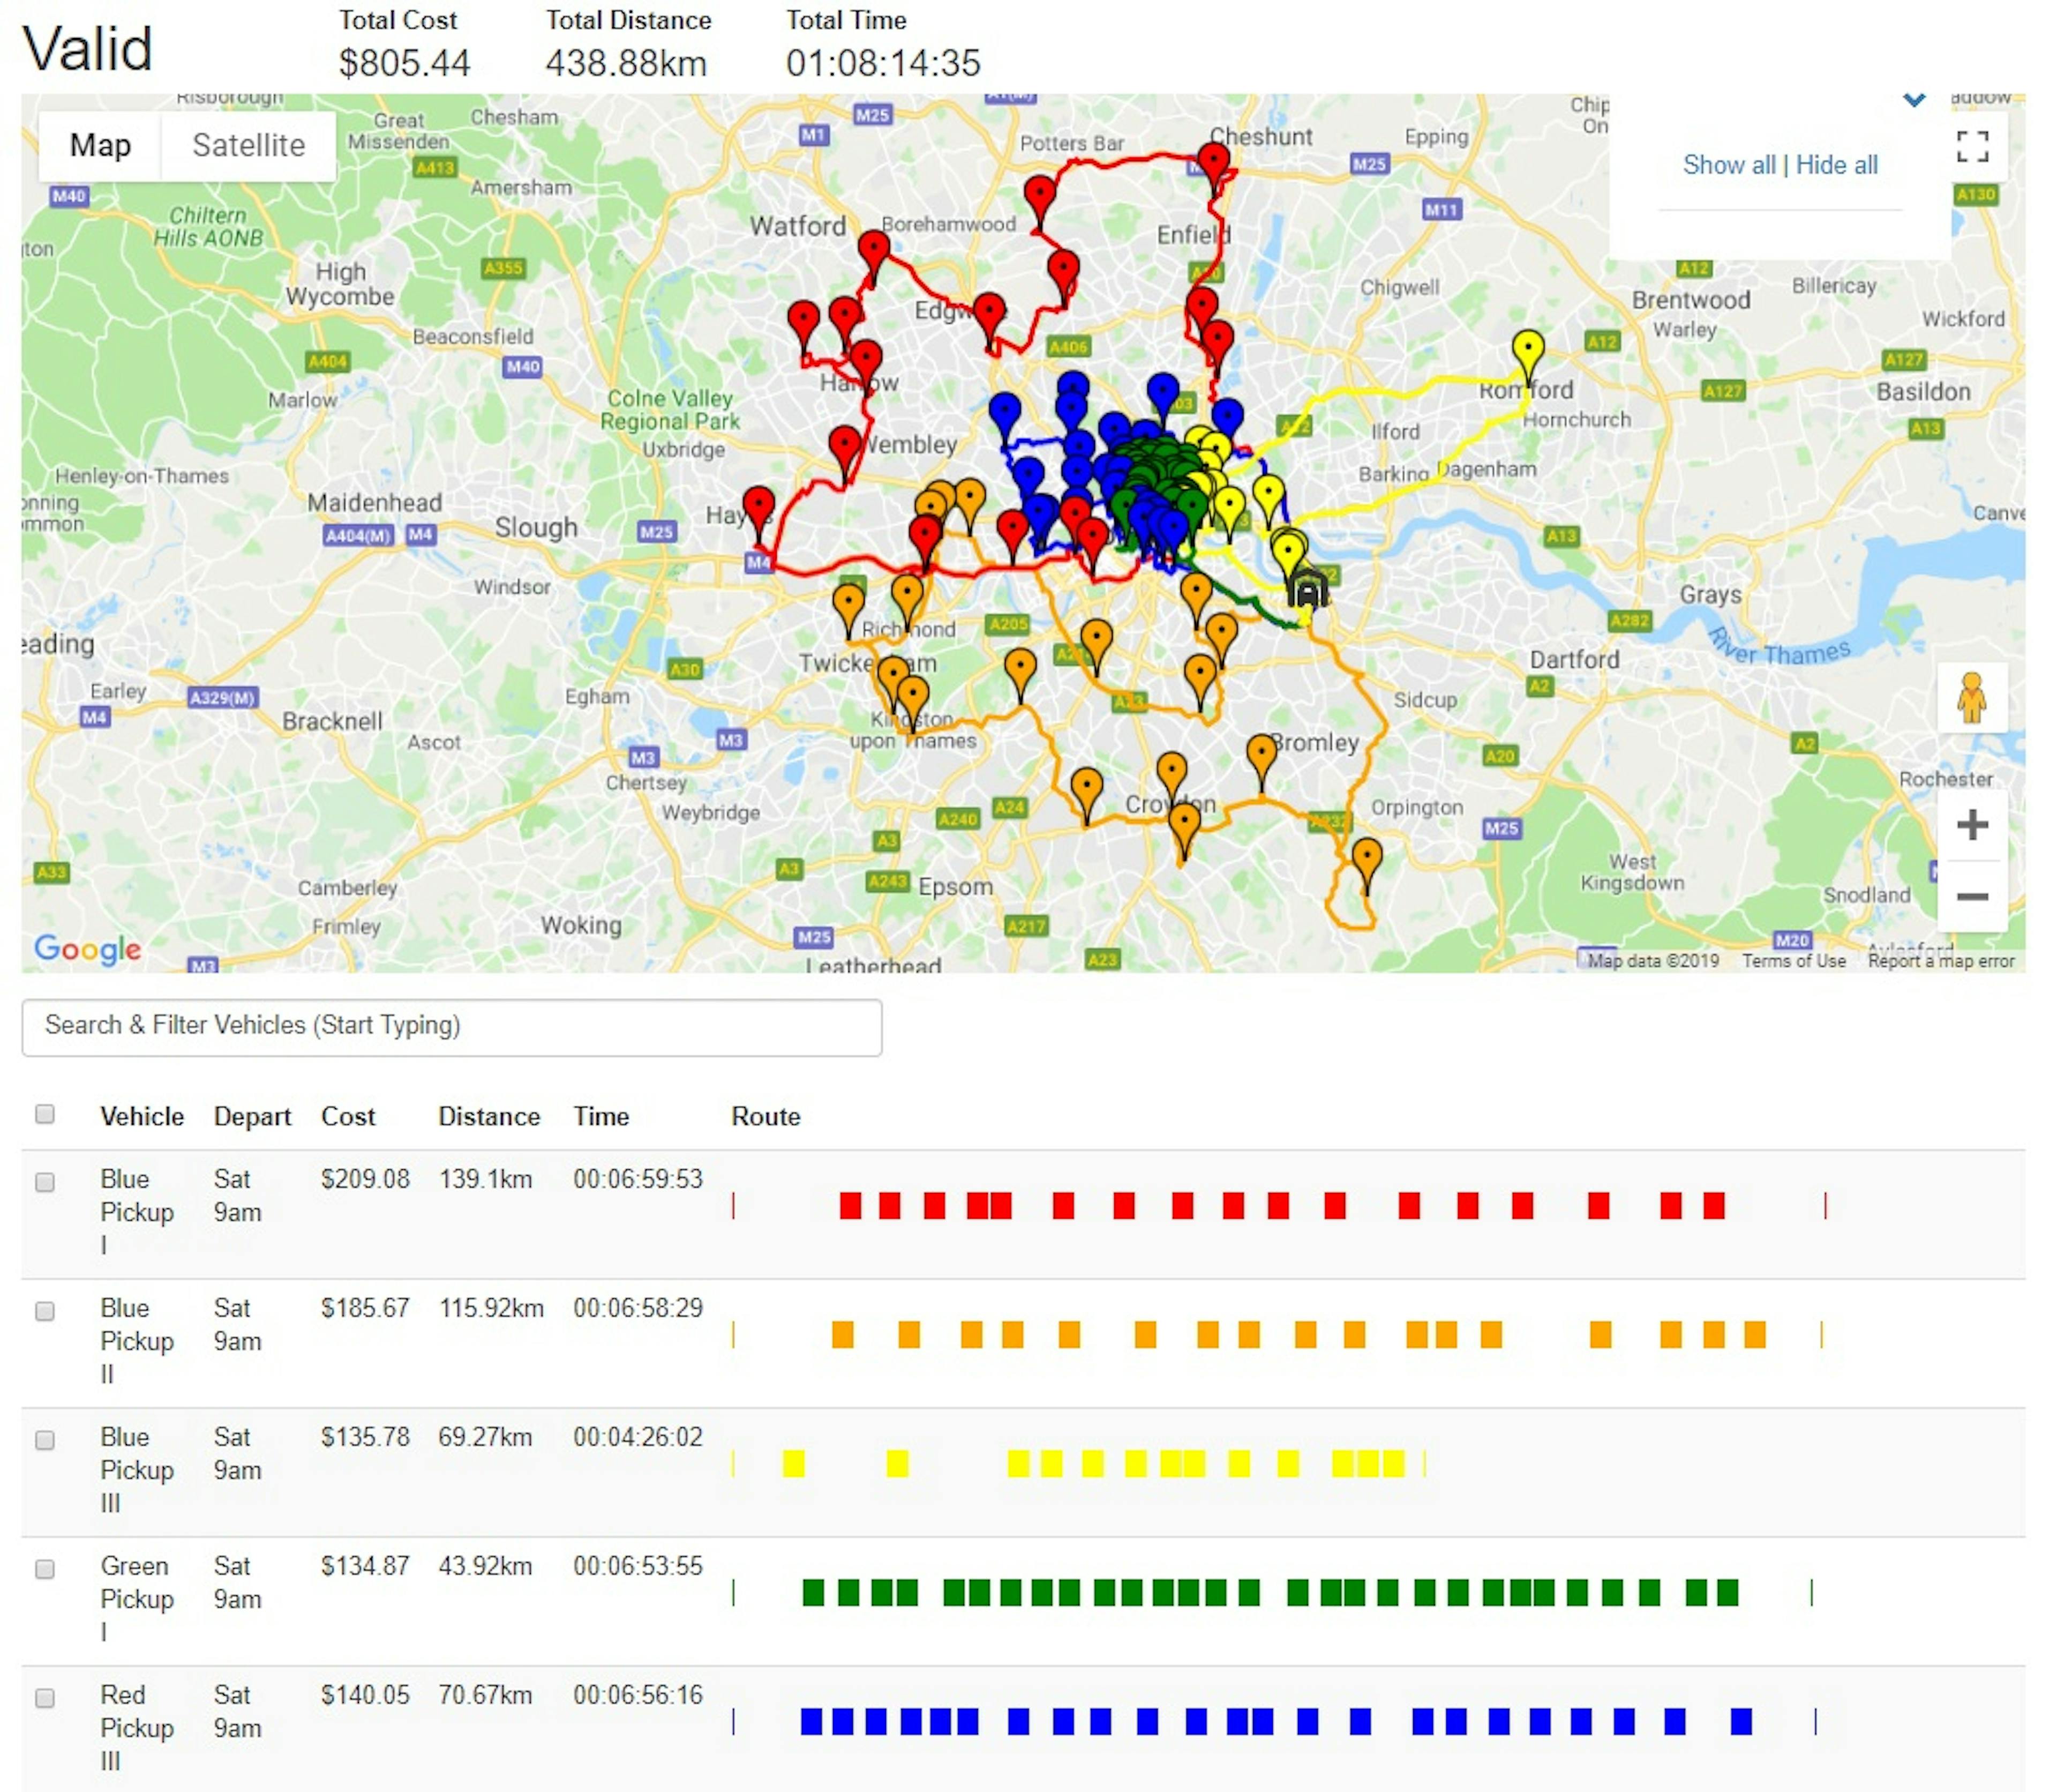Image resolution: width=2057 pixels, height=1792 pixels.
Task: Click the black depot marker on map
Action: click(x=1307, y=589)
